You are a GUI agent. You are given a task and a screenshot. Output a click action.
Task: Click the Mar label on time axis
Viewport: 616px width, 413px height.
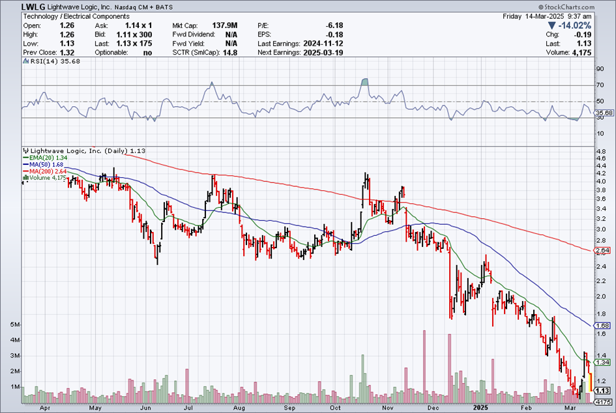[x=569, y=408]
